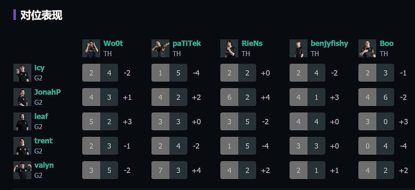This screenshot has width=415, height=190.
Task: Click paTiTek's player avatar photo
Action: click(x=160, y=48)
